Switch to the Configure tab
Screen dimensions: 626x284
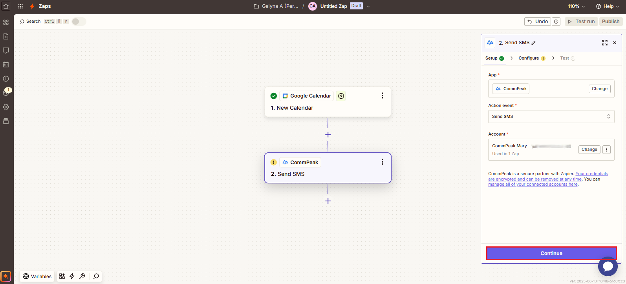tap(532, 58)
